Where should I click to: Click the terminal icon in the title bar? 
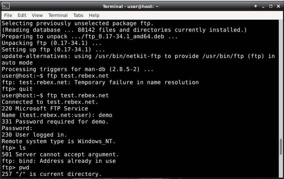(x=6, y=6)
